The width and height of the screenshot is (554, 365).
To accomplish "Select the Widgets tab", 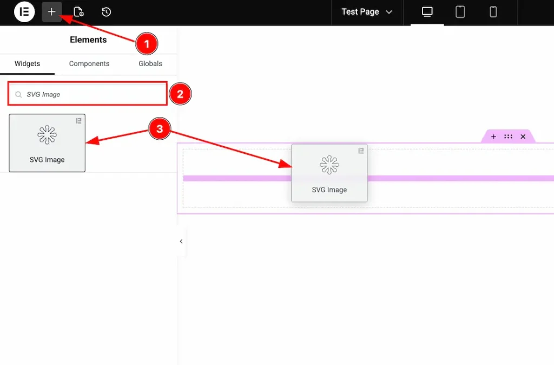I will (x=28, y=63).
